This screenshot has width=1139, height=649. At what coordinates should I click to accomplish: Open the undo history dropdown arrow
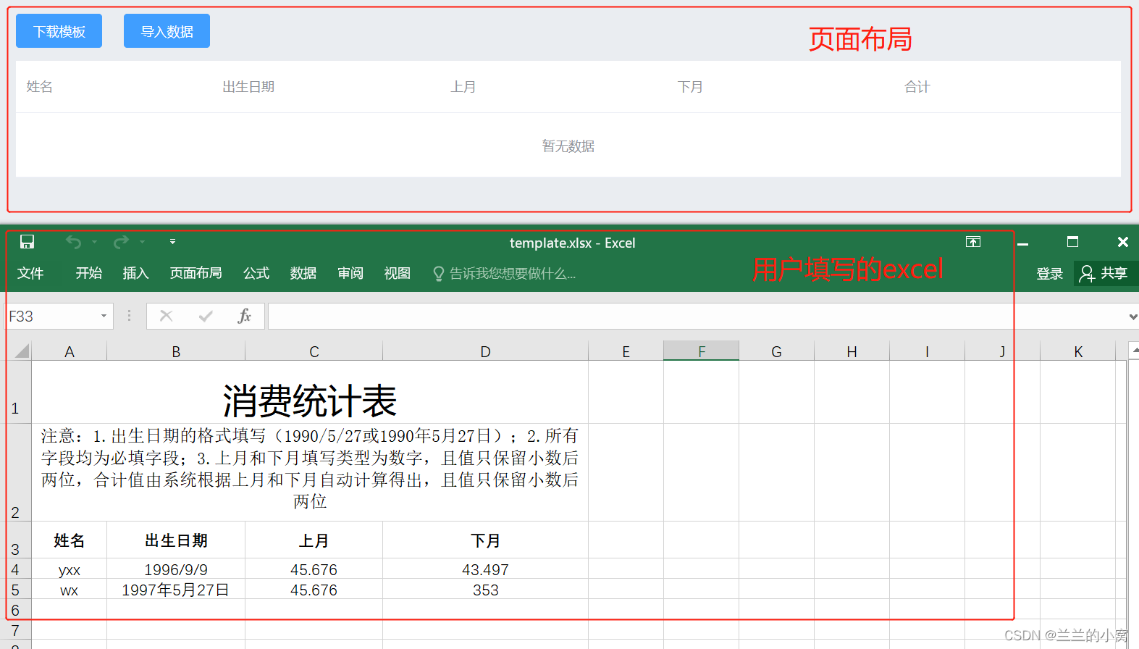point(94,242)
